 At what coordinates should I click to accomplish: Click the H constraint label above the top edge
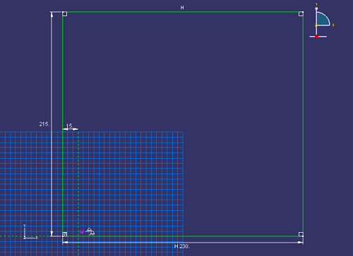182,8
